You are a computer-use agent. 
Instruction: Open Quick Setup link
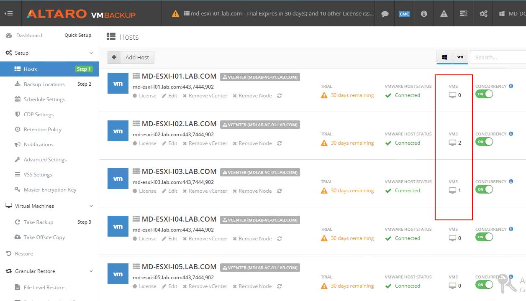(x=78, y=35)
